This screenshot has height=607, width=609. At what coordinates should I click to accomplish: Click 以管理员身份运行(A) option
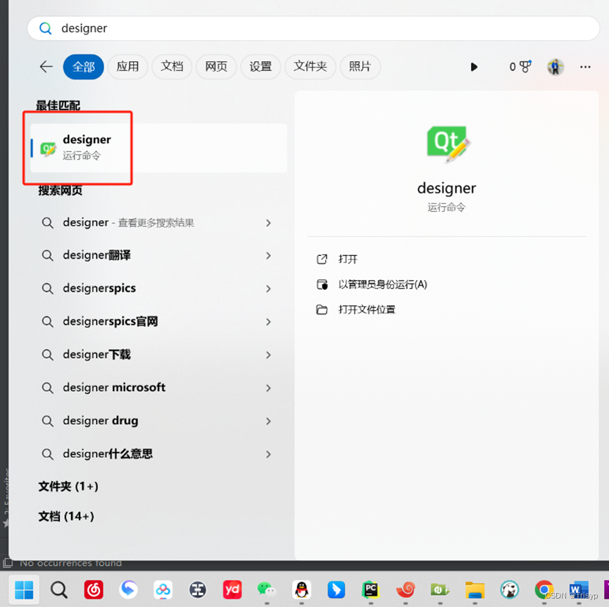[x=382, y=284]
